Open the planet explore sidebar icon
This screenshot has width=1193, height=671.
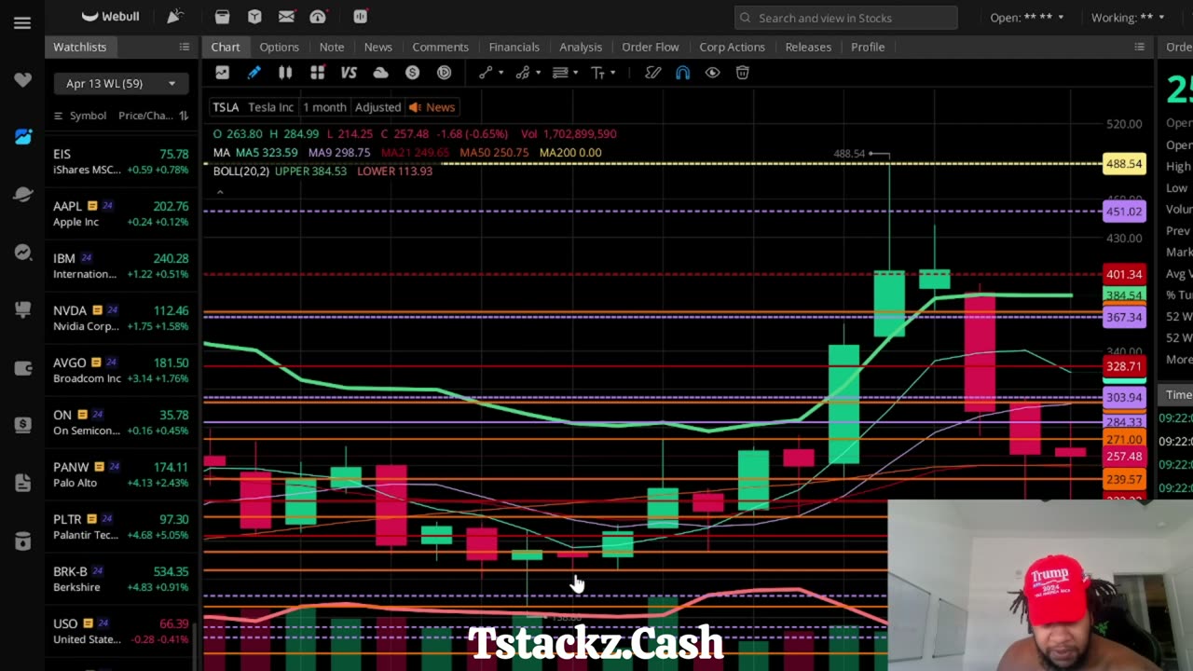point(22,195)
